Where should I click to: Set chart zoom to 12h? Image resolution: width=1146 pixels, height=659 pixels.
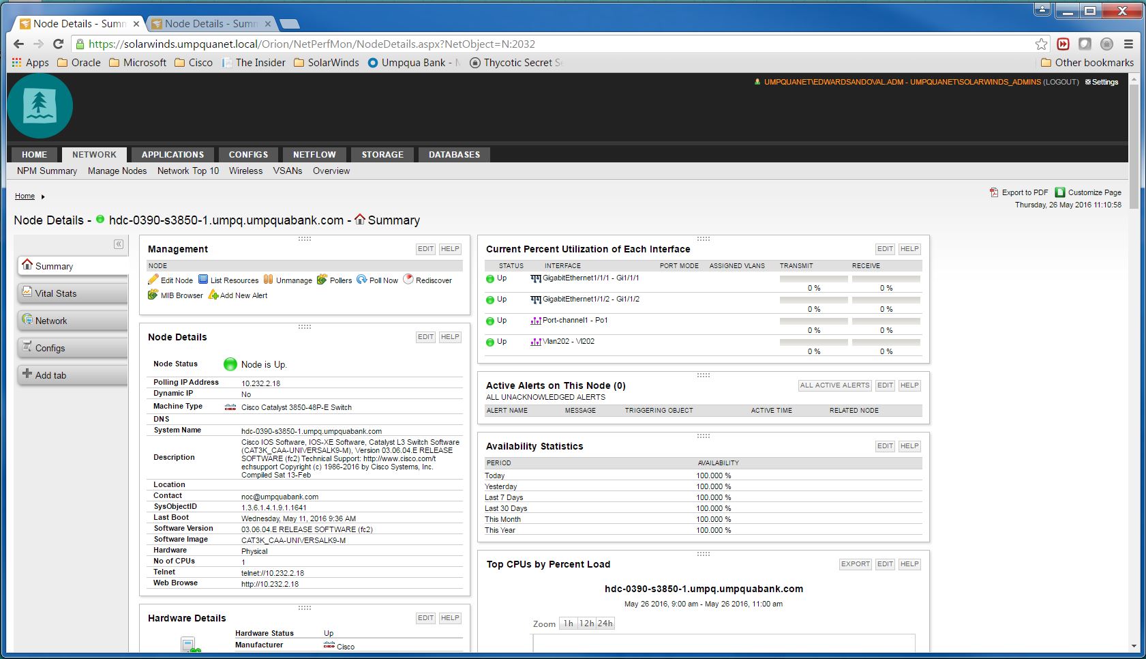(x=586, y=624)
